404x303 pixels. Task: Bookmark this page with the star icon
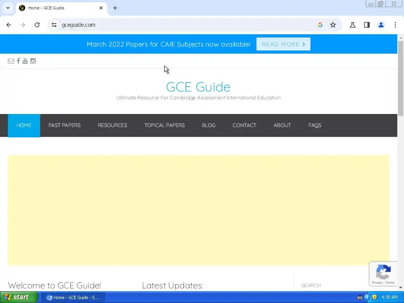(333, 25)
